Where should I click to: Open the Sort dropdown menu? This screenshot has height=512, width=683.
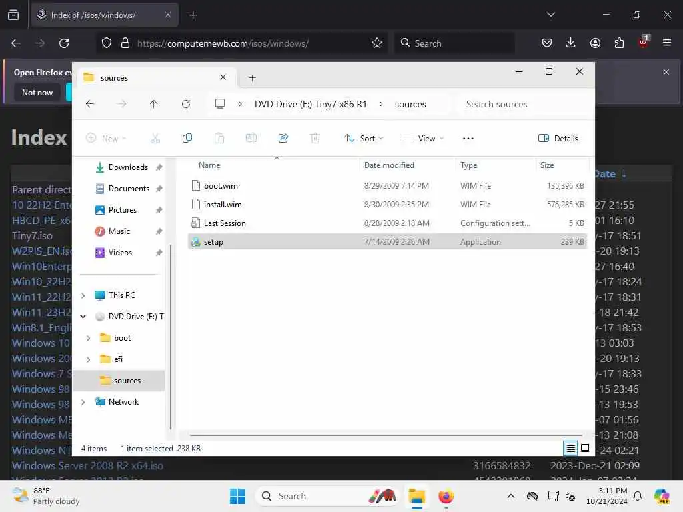[x=364, y=139]
